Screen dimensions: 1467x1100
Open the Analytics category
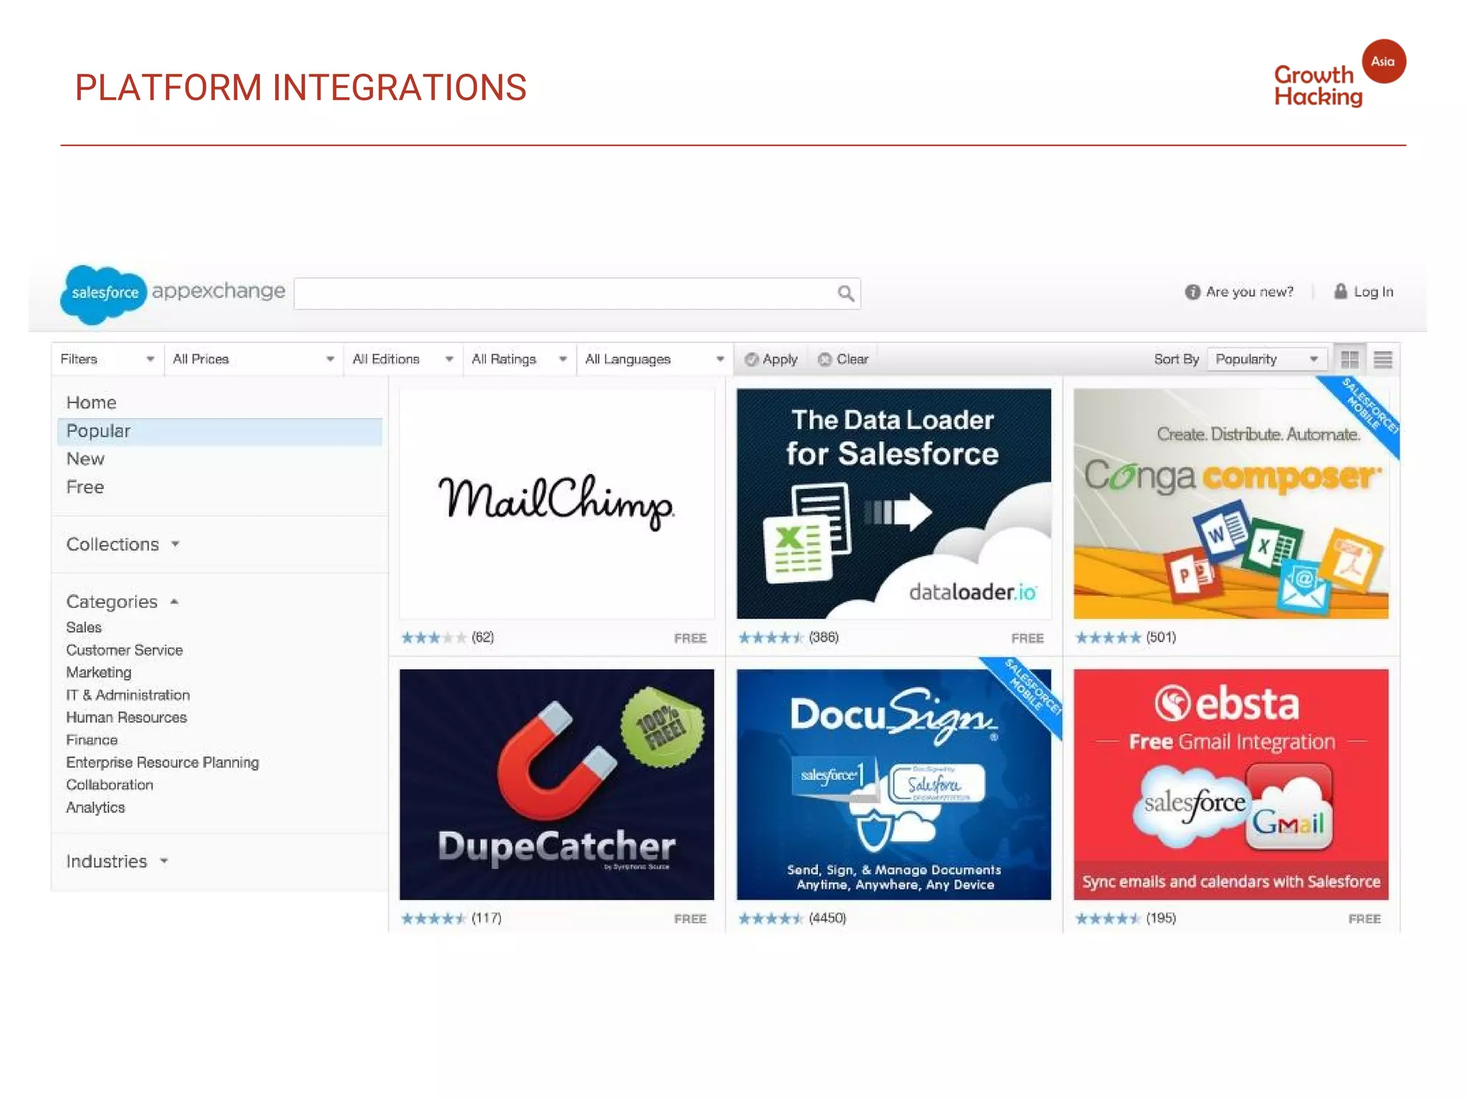[95, 808]
